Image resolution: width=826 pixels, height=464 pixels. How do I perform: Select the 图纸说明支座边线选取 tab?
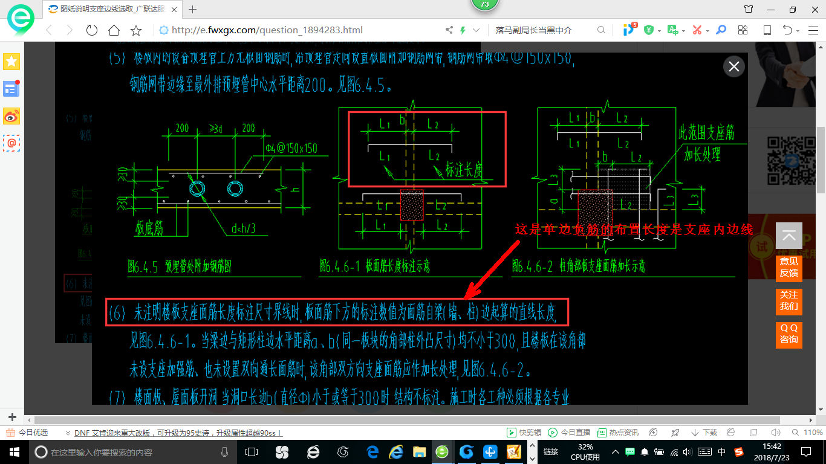112,9
